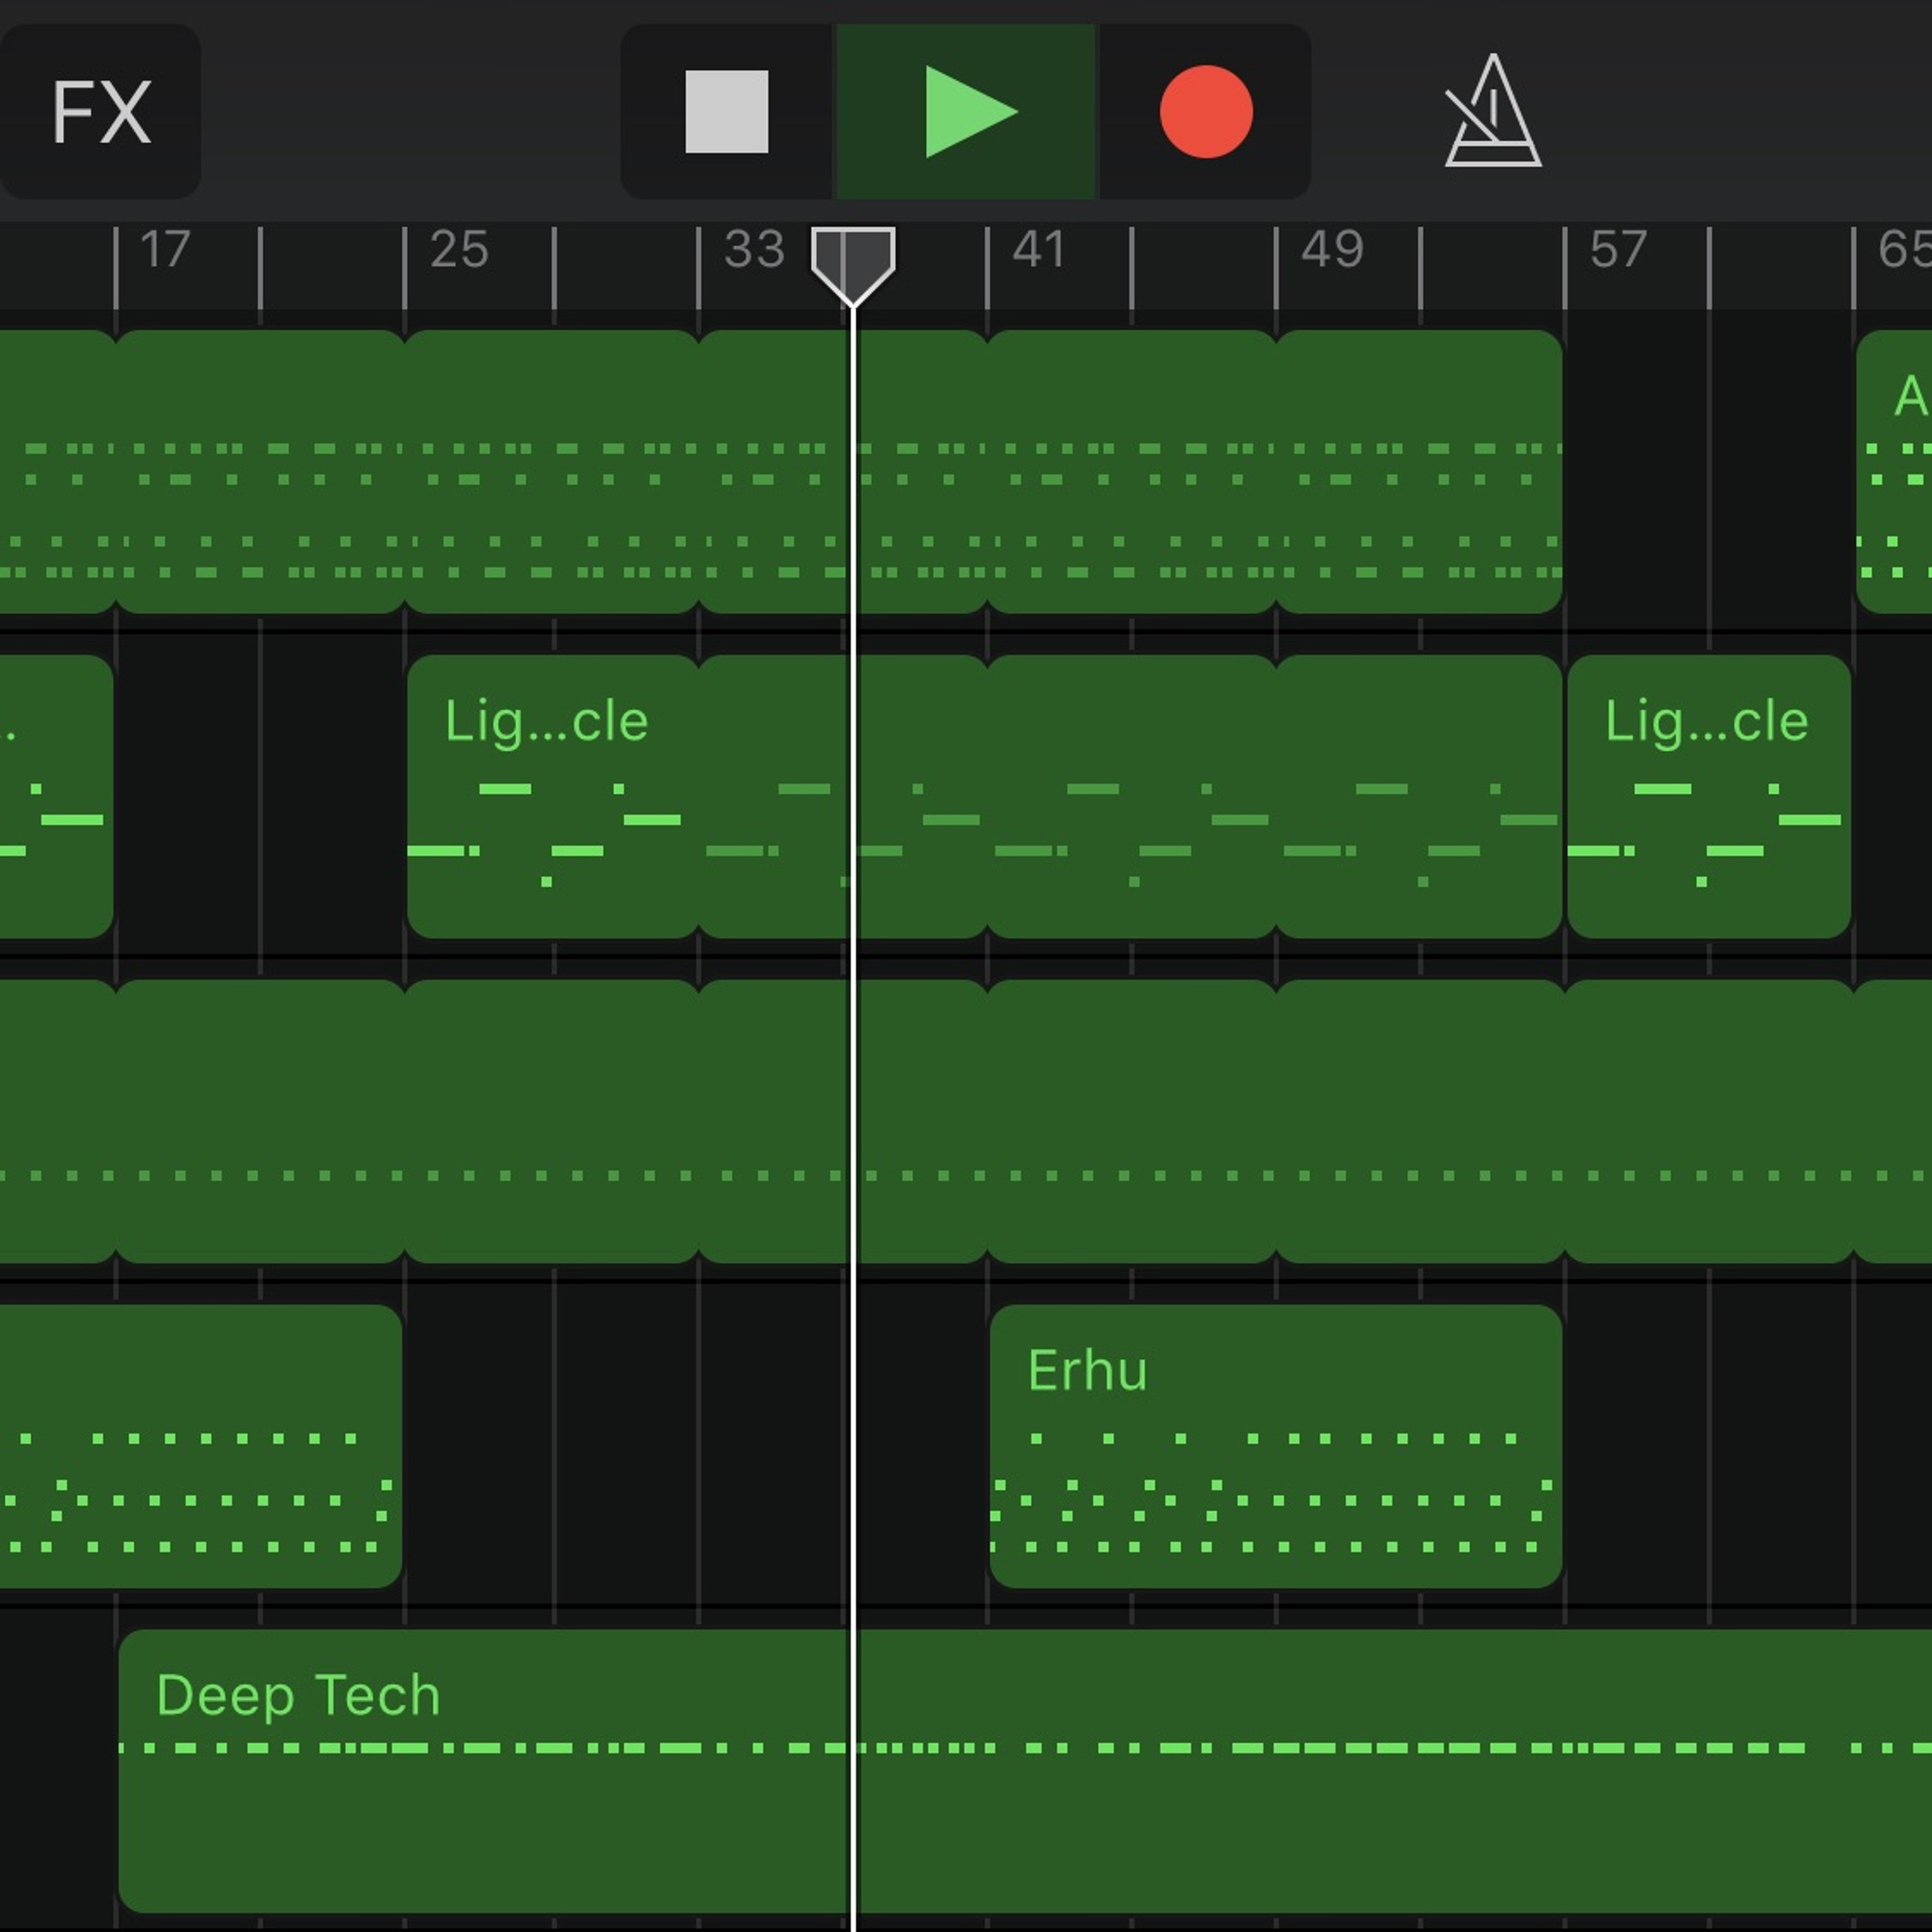
Task: Select the Erhu region starting at bar 41
Action: (1276, 1446)
